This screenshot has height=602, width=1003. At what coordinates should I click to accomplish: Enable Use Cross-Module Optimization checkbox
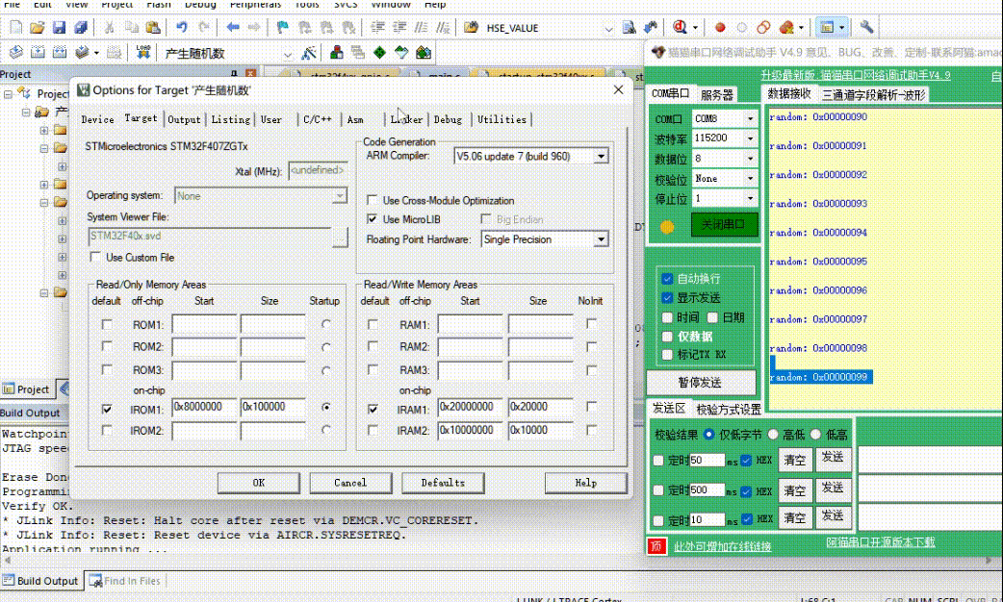373,201
